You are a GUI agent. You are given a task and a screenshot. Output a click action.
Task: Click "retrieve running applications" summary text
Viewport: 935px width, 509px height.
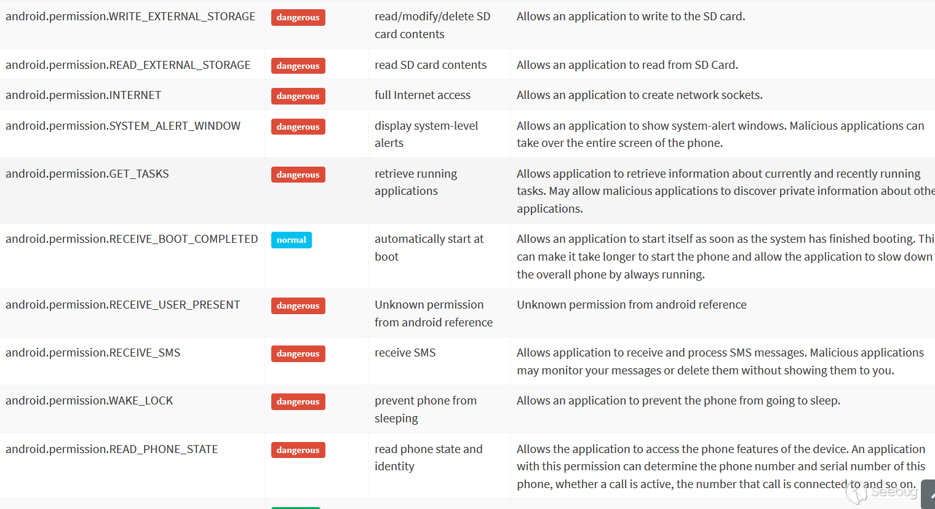[416, 183]
